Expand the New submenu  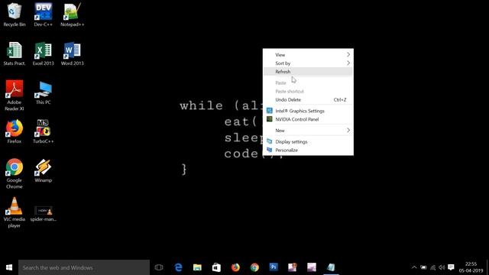pyautogui.click(x=308, y=131)
